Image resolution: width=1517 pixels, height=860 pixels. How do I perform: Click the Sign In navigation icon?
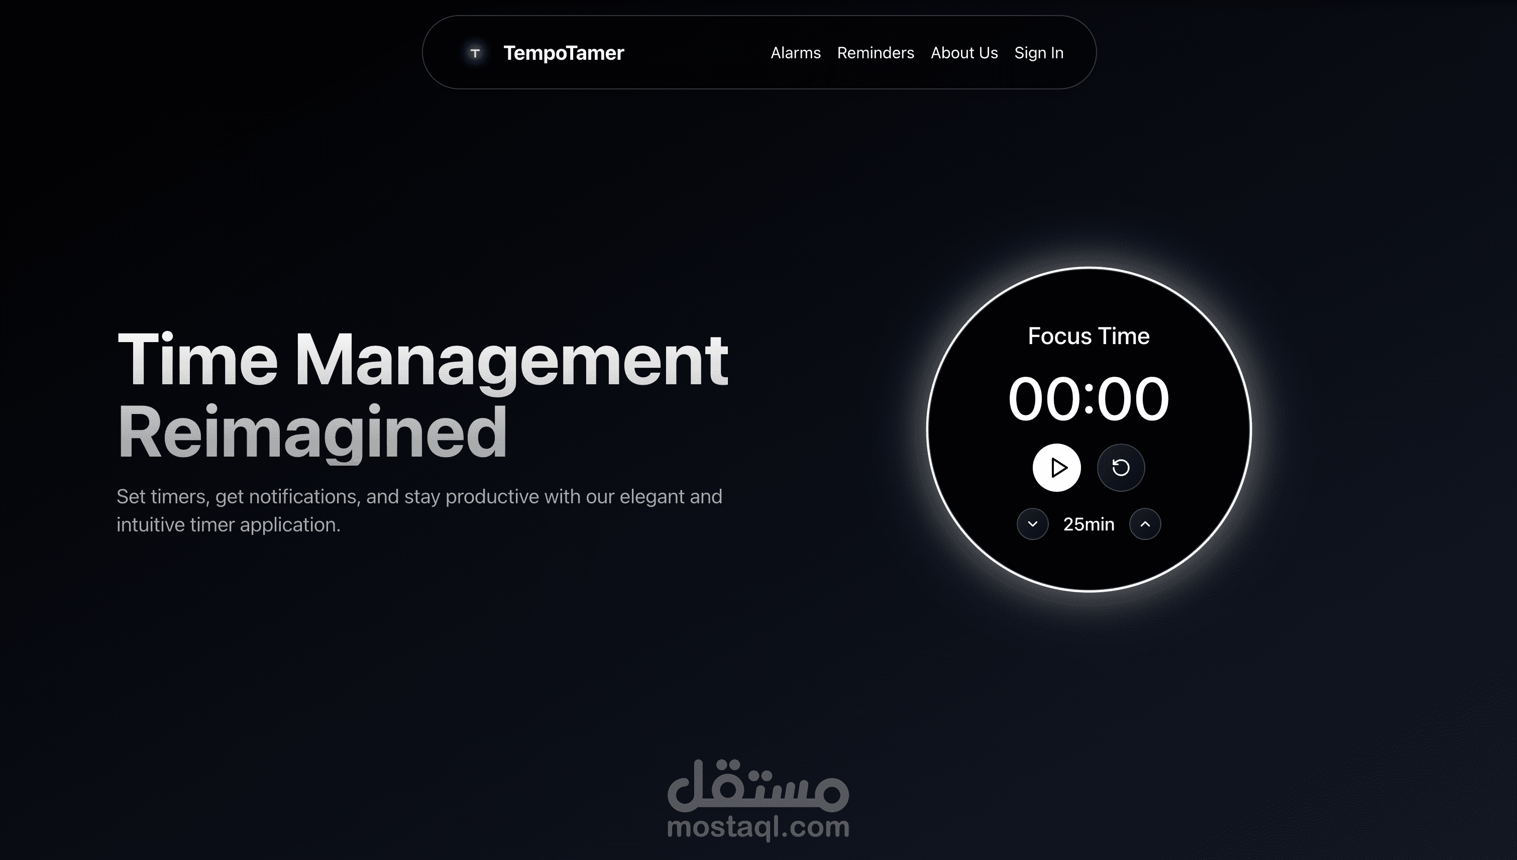[1039, 52]
